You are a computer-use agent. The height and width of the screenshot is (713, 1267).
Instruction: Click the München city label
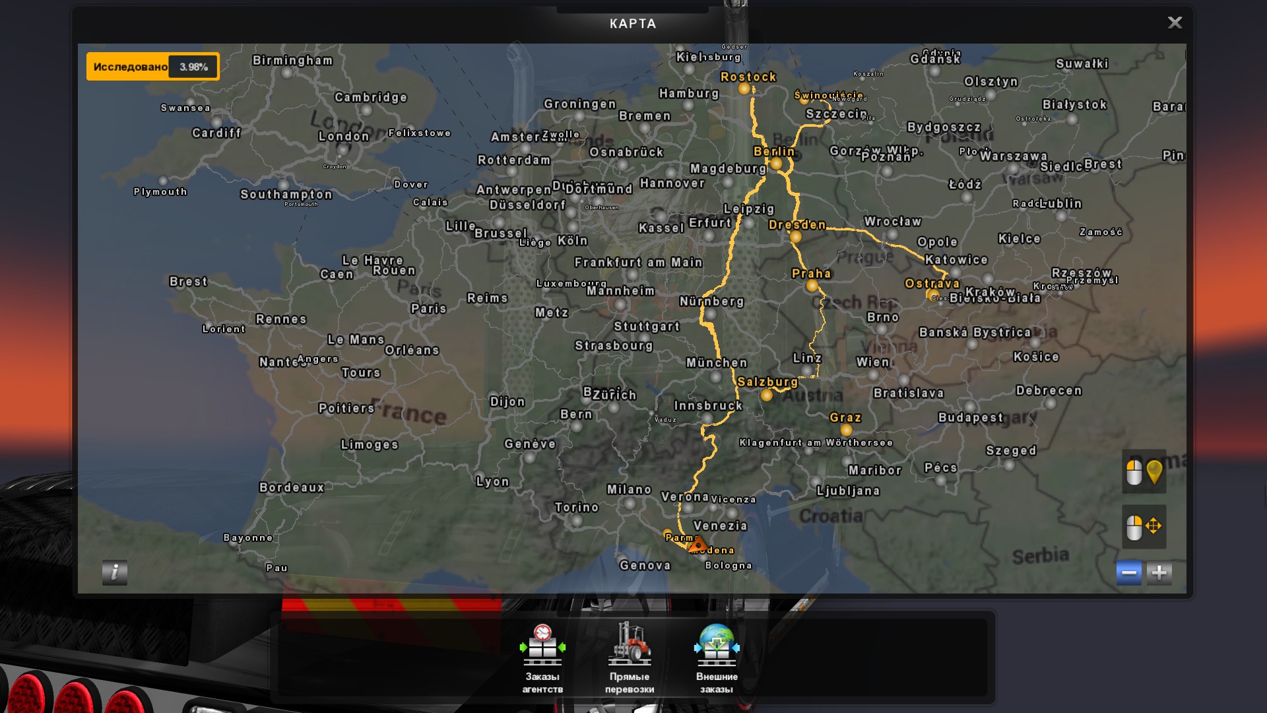click(717, 363)
